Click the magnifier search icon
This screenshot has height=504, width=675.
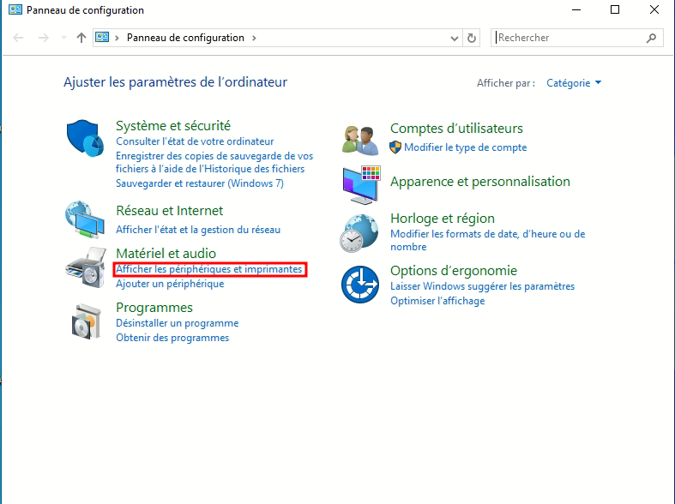click(x=651, y=38)
